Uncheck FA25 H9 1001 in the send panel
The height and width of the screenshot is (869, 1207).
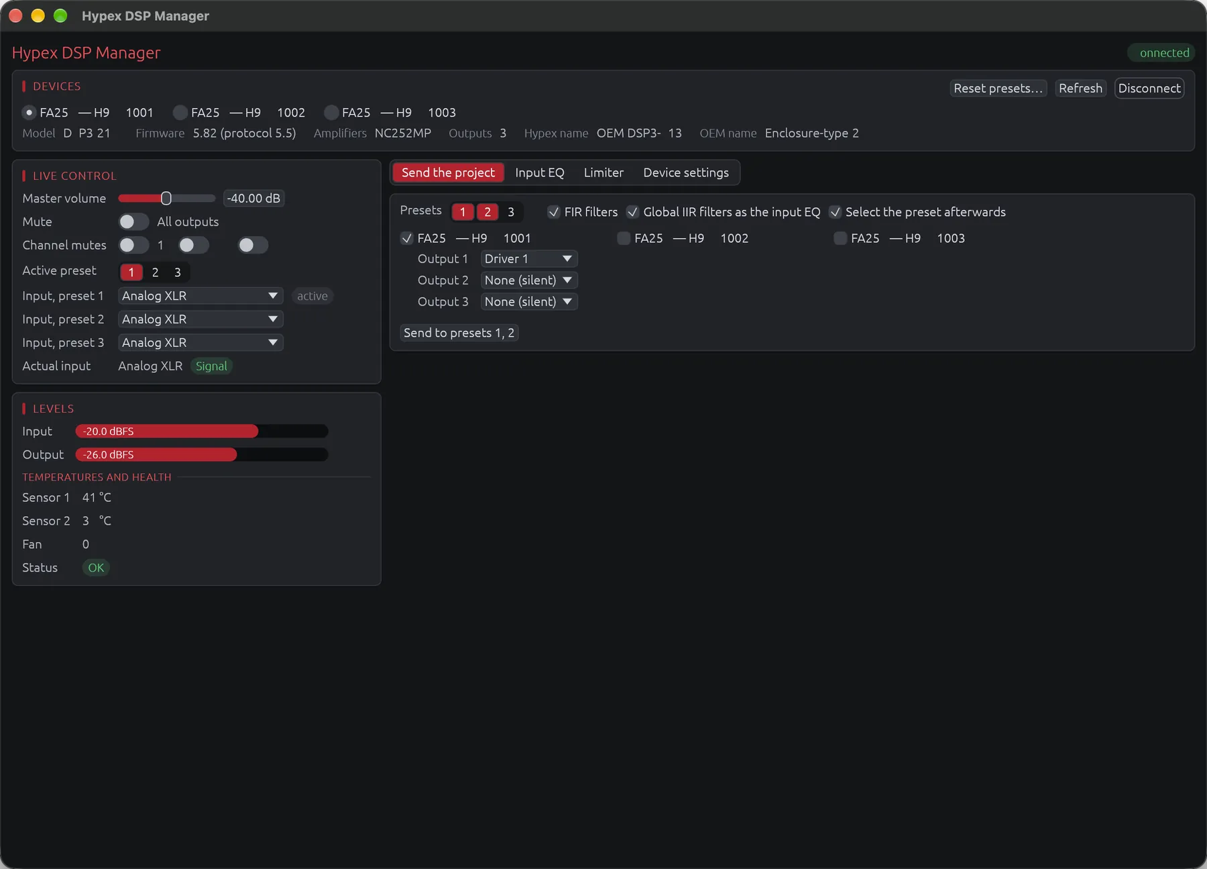[406, 238]
